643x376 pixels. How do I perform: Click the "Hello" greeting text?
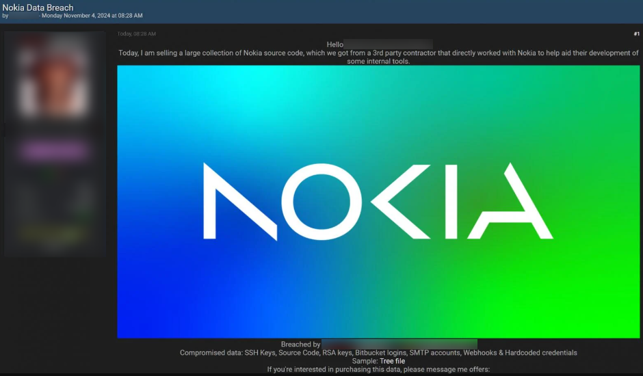(x=334, y=44)
